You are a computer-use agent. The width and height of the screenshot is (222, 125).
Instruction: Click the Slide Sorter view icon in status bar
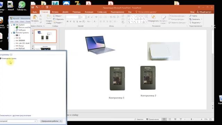(170, 119)
